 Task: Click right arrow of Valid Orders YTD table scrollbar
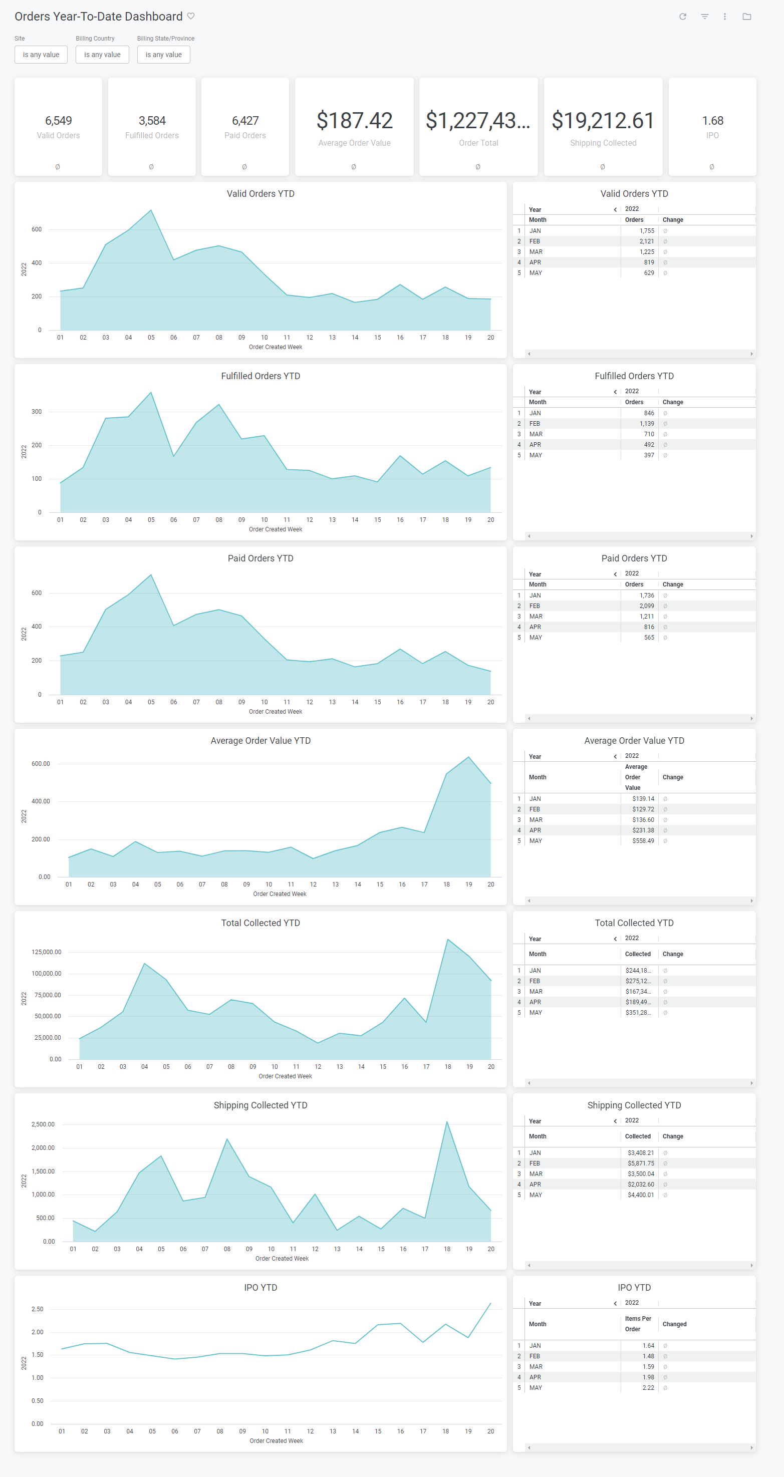(751, 354)
